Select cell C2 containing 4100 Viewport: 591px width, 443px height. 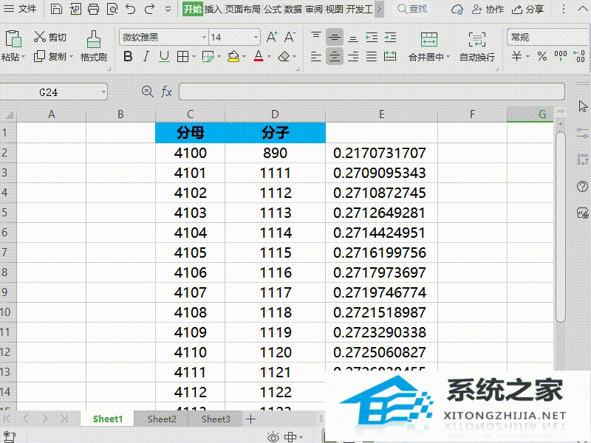(190, 153)
